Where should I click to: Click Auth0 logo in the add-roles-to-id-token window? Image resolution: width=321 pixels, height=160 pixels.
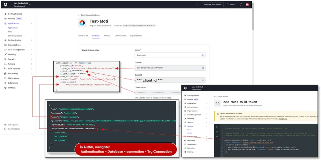[185, 88]
